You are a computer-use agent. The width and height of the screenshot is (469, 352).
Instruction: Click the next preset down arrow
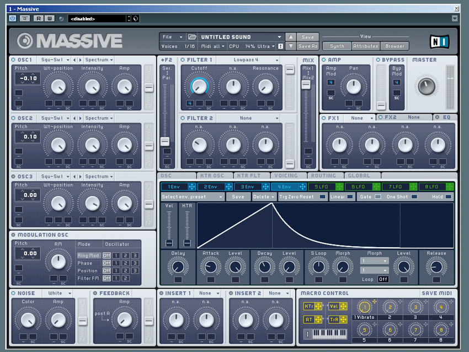[290, 46]
